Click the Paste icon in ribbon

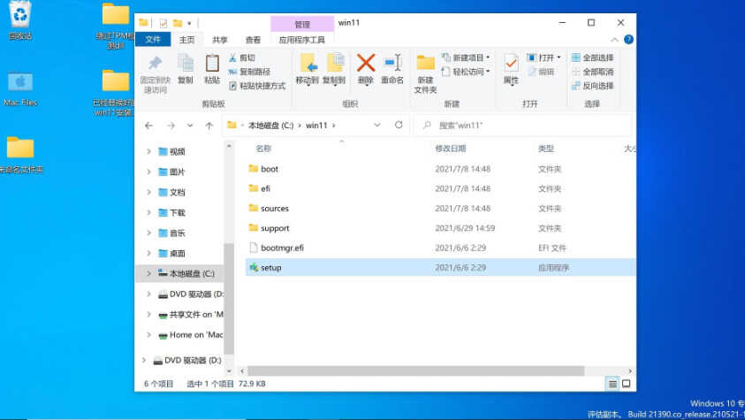[x=212, y=64]
